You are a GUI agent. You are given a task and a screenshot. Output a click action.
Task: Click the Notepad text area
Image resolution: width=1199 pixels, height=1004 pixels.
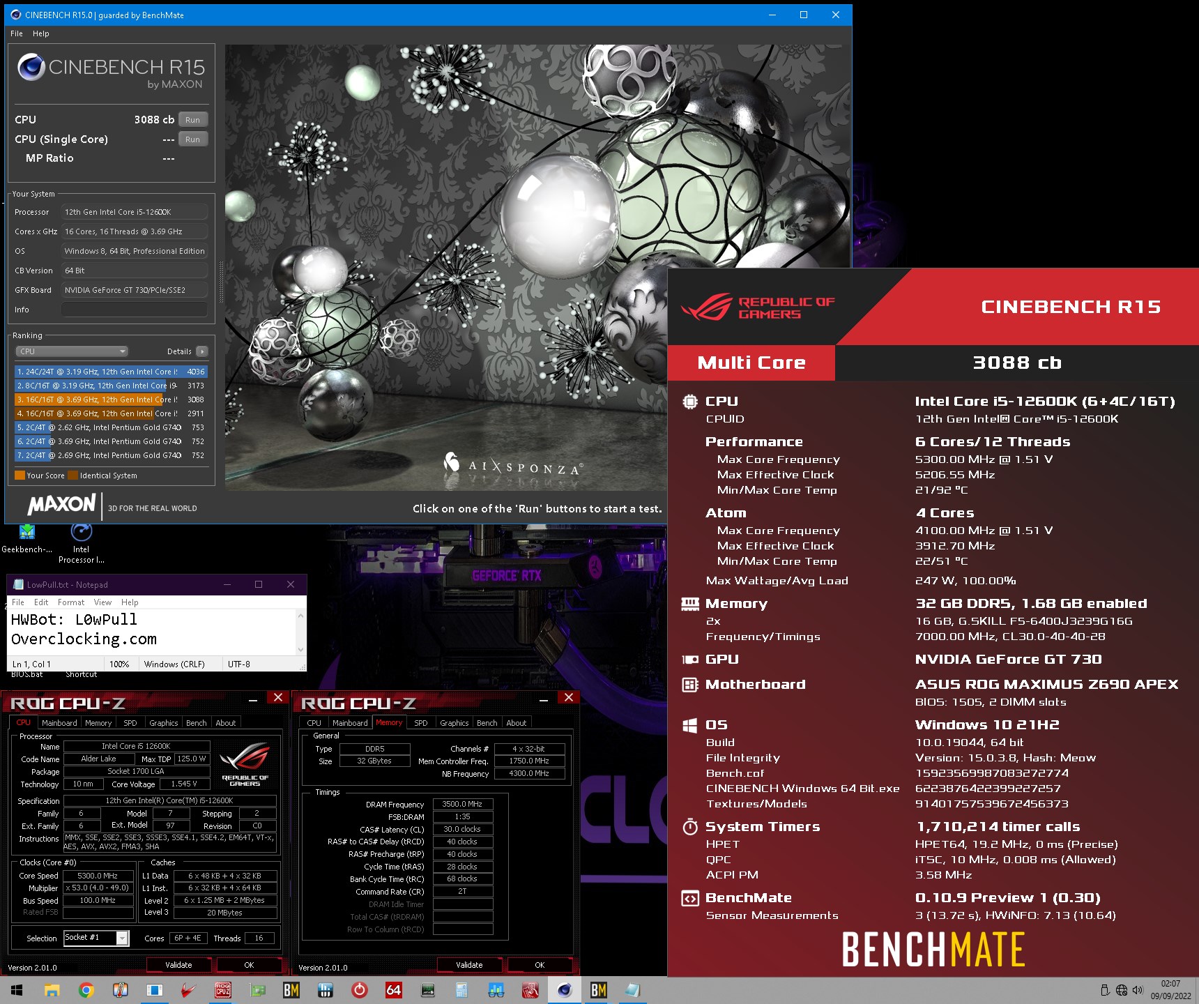click(x=152, y=632)
